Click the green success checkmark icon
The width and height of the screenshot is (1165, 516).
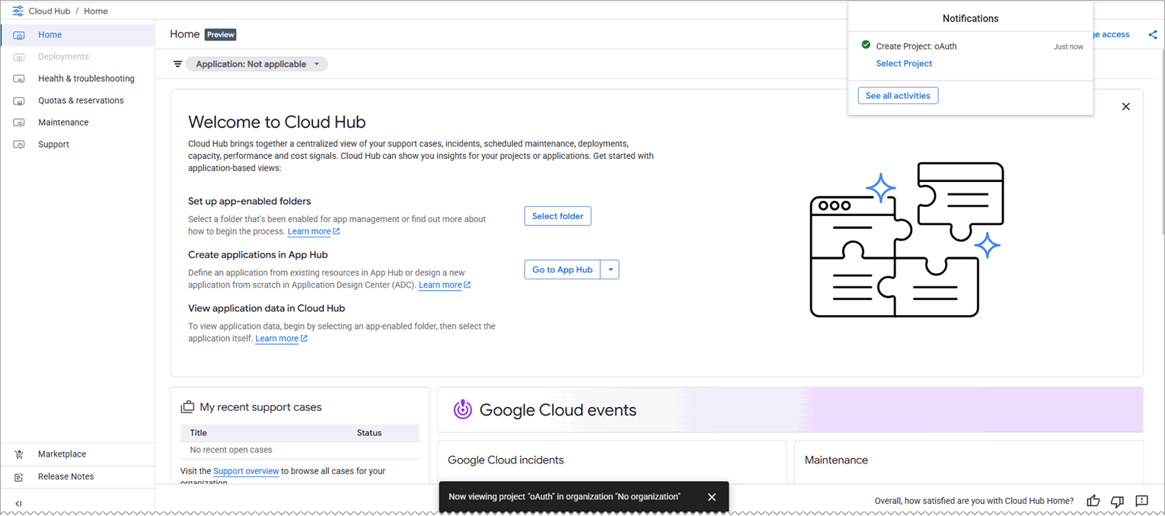point(866,45)
